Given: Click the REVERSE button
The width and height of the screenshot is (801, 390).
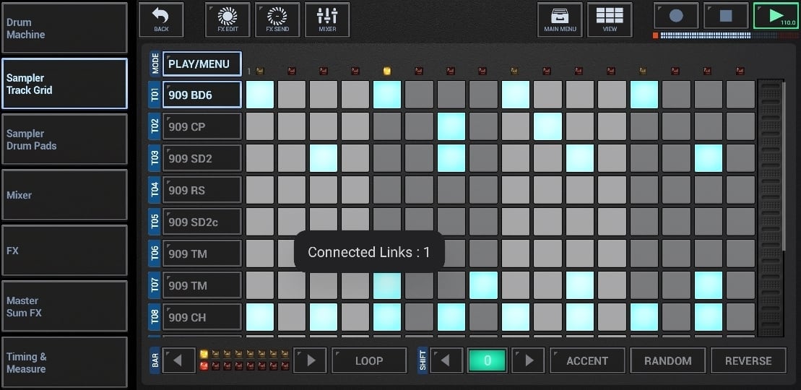Looking at the screenshot, I should pyautogui.click(x=748, y=360).
